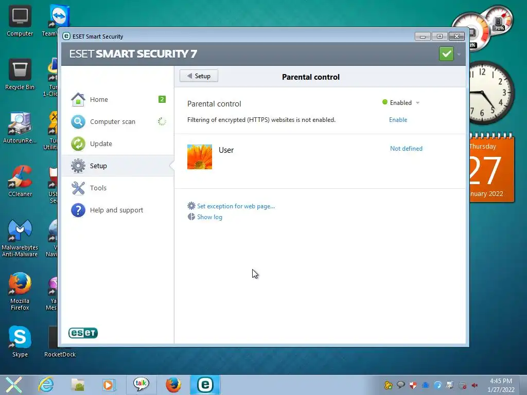
Task: Open Mozilla Firefox desktop shortcut
Action: [20, 291]
